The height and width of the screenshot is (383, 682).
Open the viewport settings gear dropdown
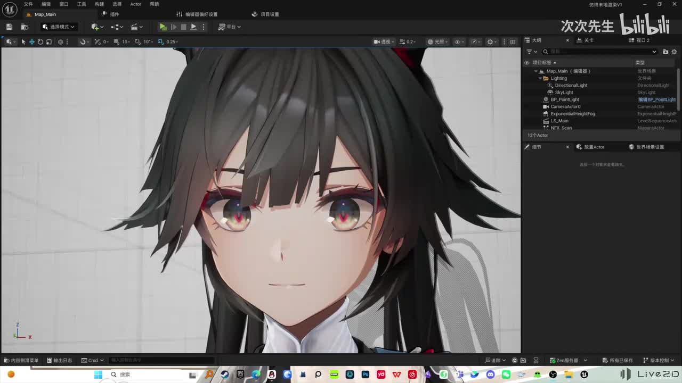coord(491,41)
